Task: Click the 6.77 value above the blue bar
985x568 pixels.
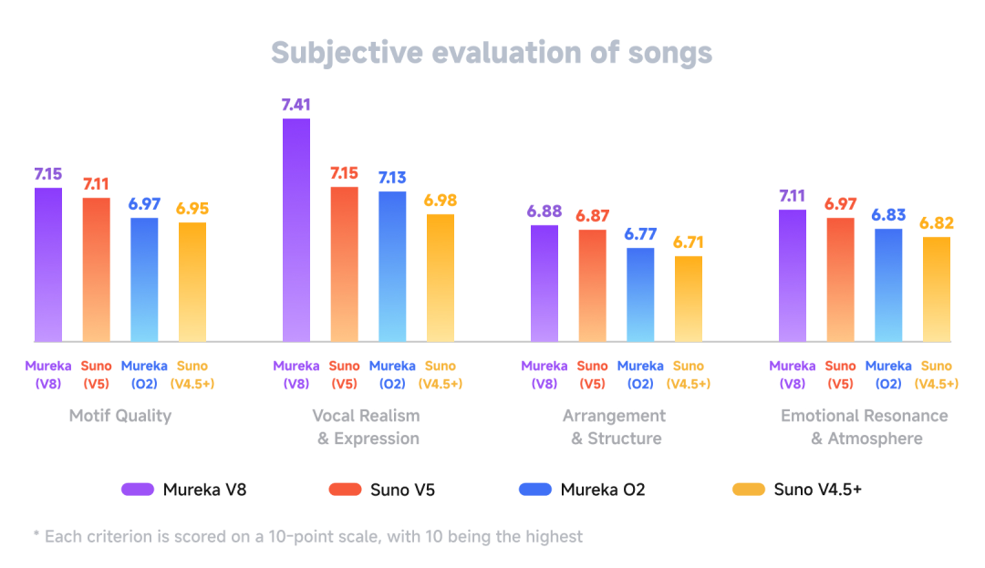Action: click(640, 233)
